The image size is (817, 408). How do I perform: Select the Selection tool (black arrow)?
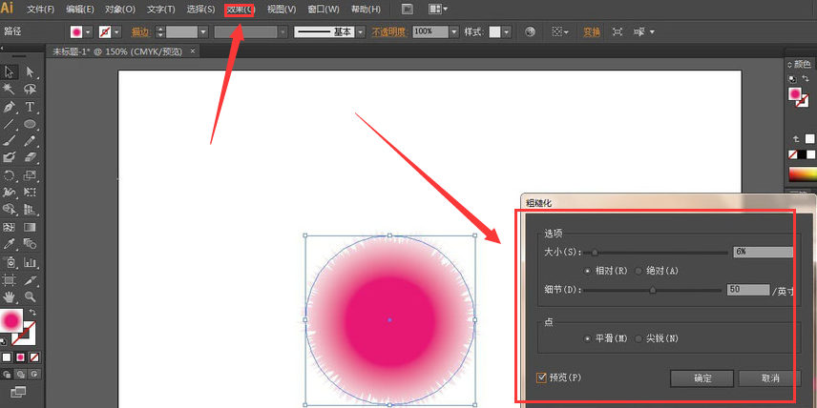tap(9, 71)
